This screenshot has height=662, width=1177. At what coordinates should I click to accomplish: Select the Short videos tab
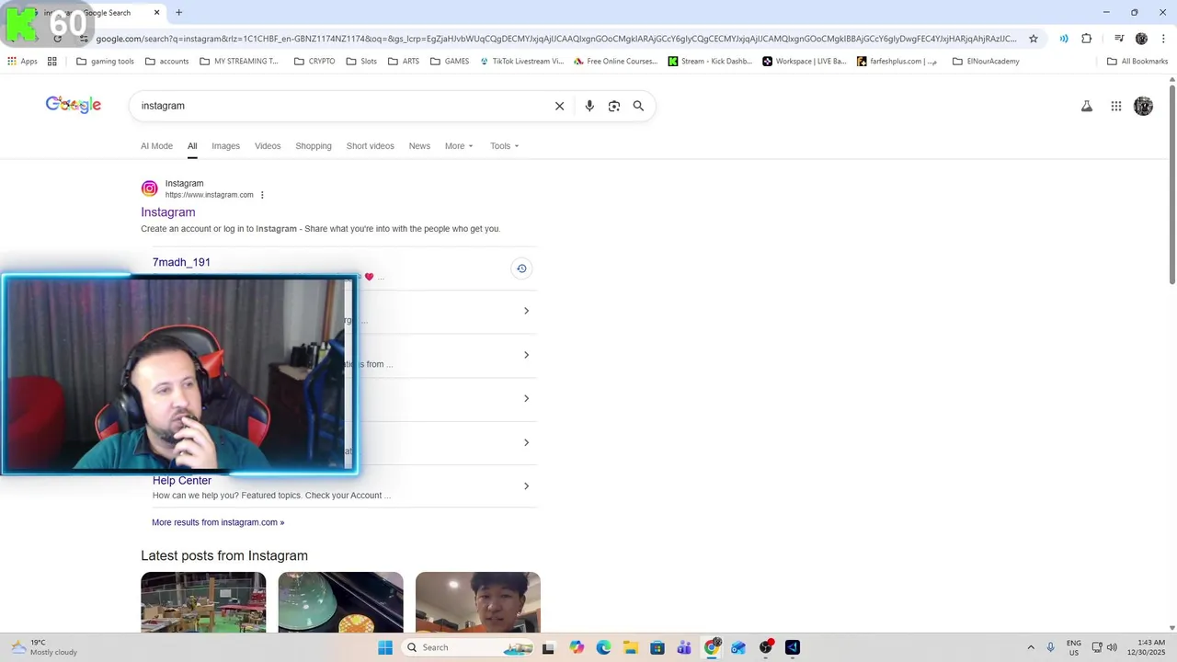(x=370, y=146)
